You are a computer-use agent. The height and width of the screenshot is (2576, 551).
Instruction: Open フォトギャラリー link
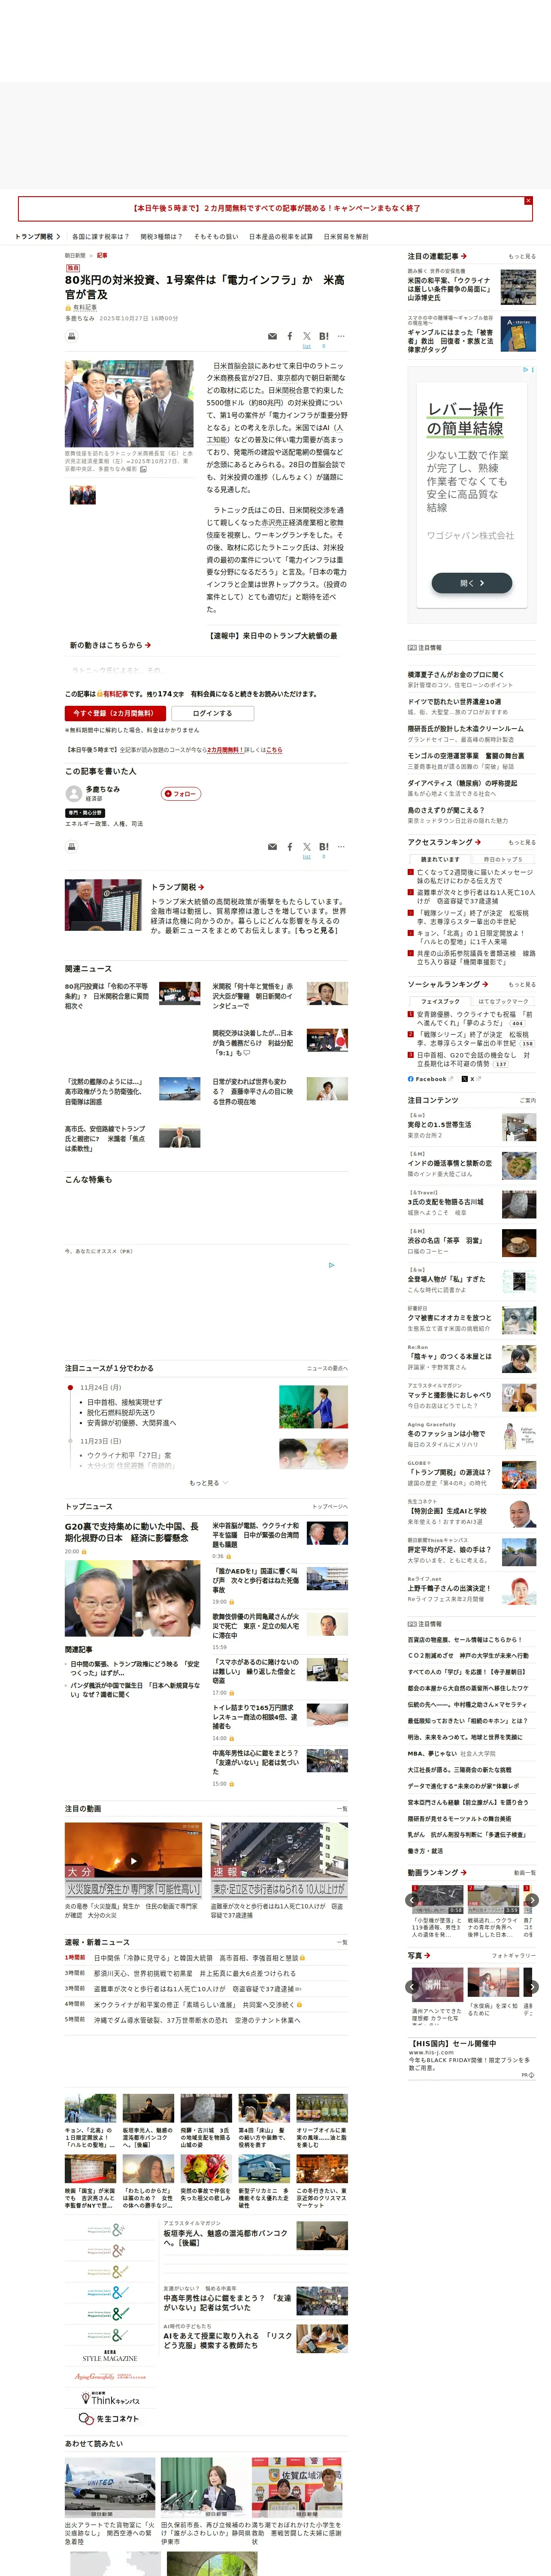click(514, 1956)
